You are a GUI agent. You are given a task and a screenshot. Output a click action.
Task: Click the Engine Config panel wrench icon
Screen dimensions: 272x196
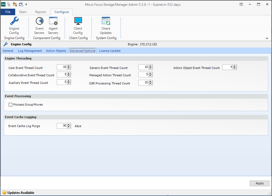(x=5, y=44)
